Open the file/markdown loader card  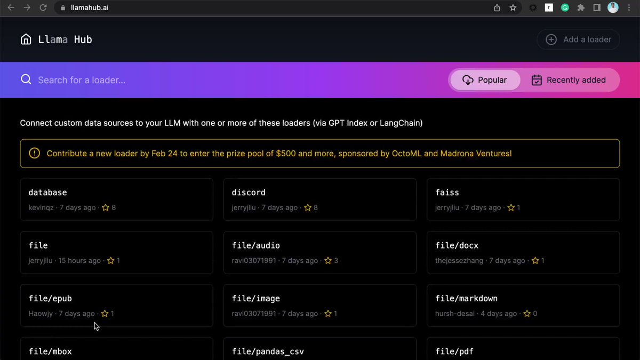click(523, 306)
